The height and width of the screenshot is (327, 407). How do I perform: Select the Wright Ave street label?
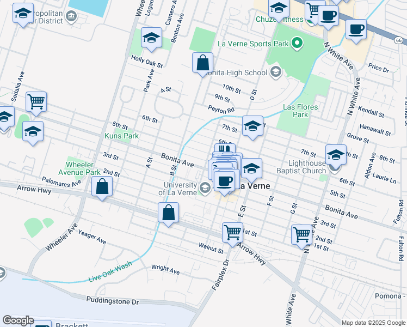(165, 270)
